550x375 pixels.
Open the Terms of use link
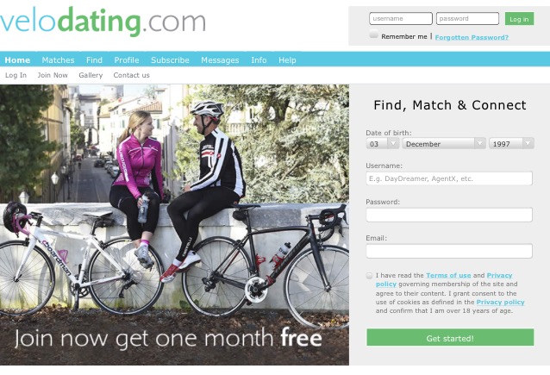(x=448, y=275)
